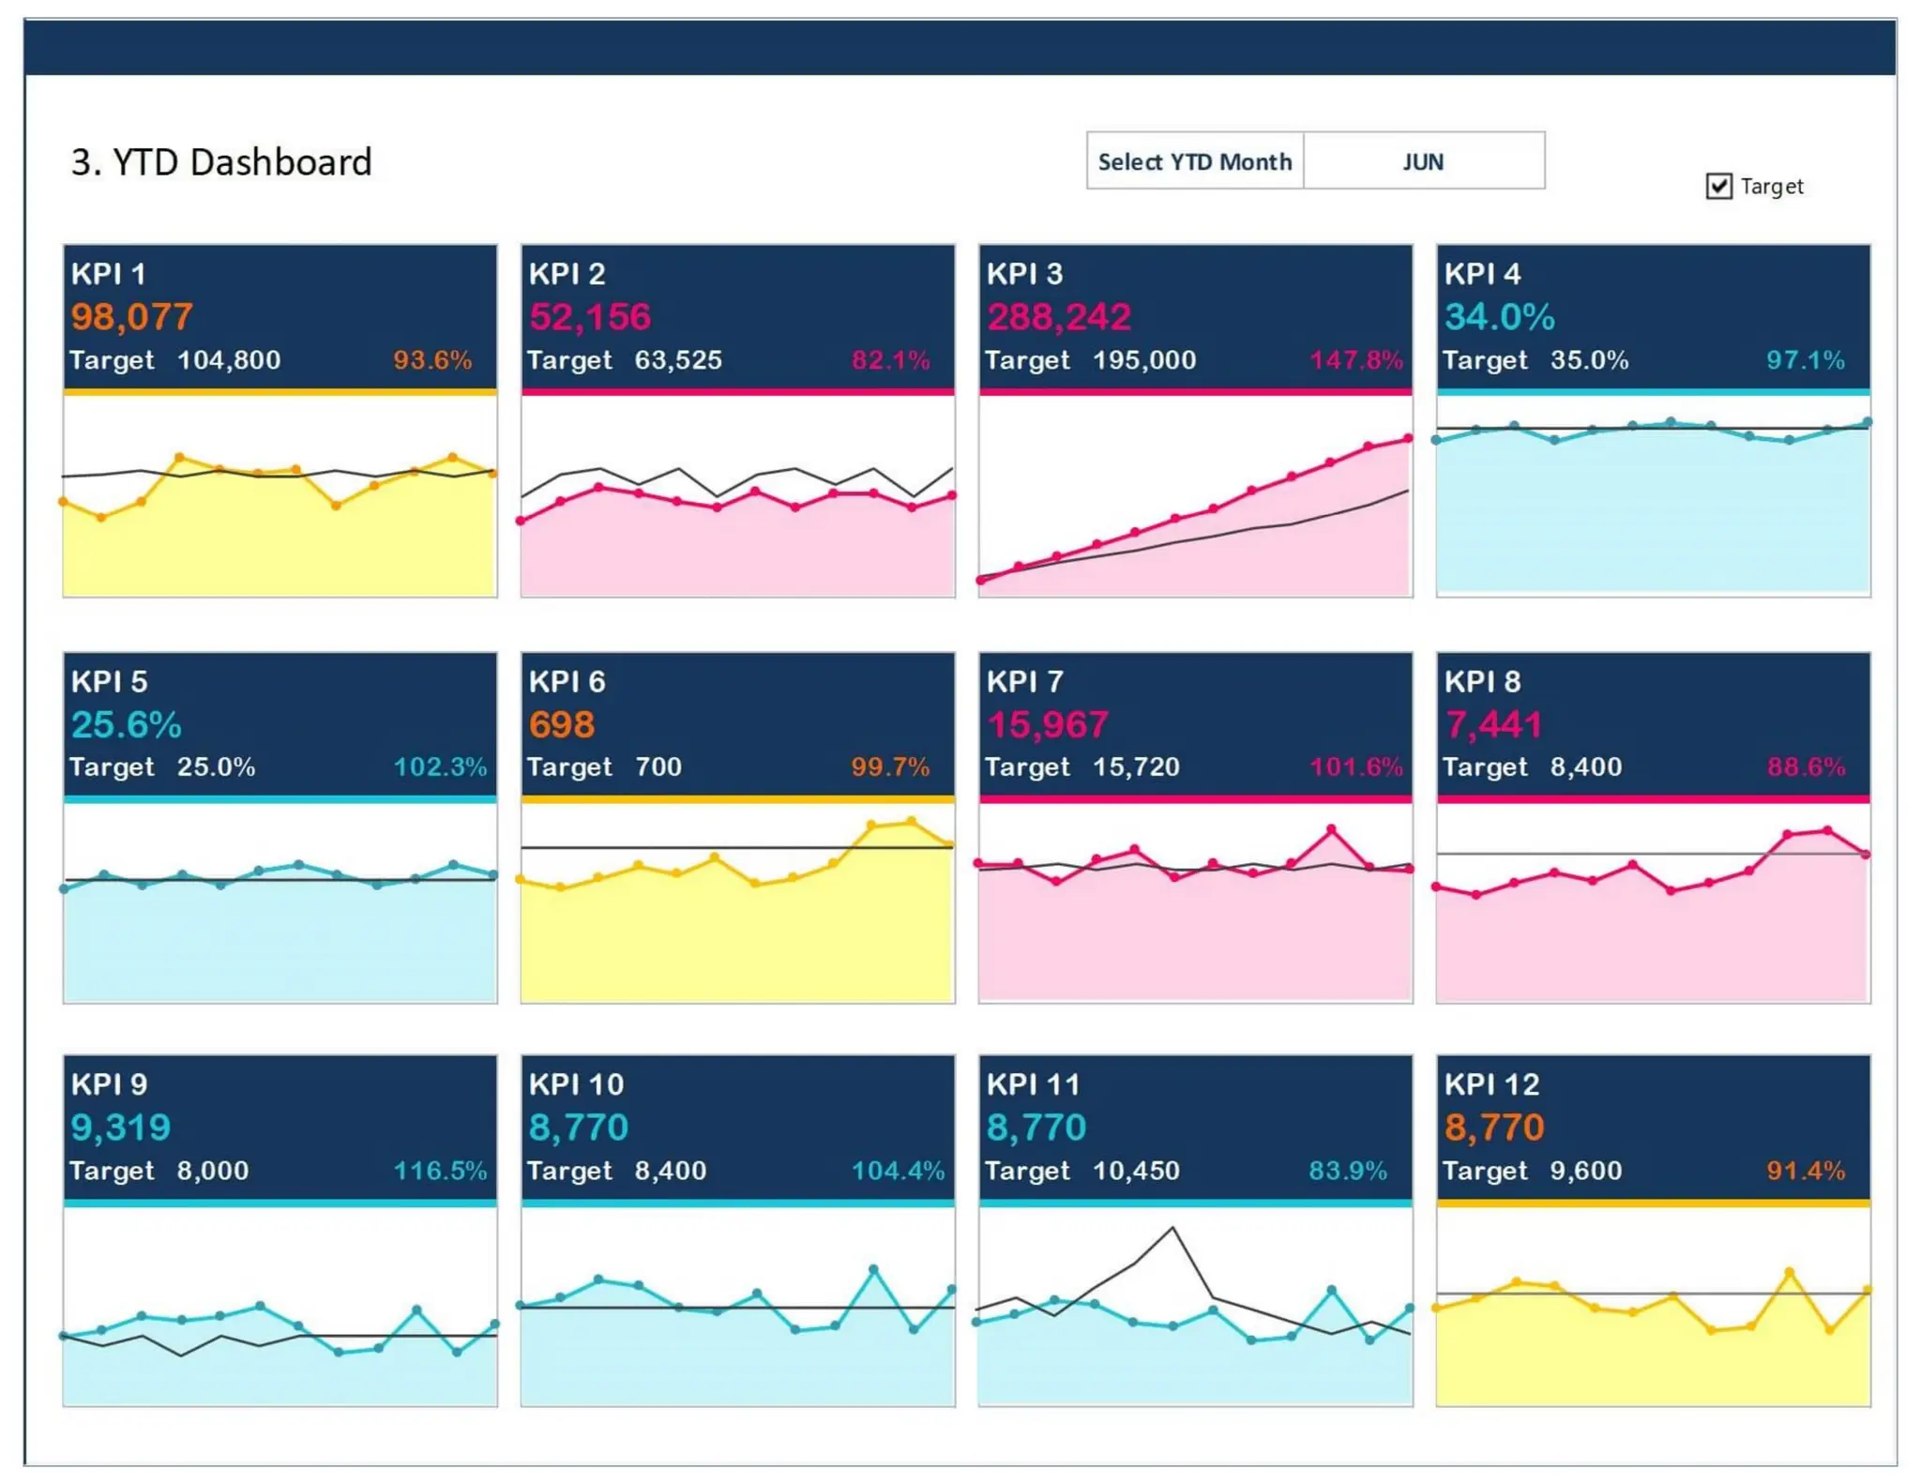Screen dimensions: 1921x1484
Task: Select the KPI 3 value 288,242
Action: point(1059,317)
